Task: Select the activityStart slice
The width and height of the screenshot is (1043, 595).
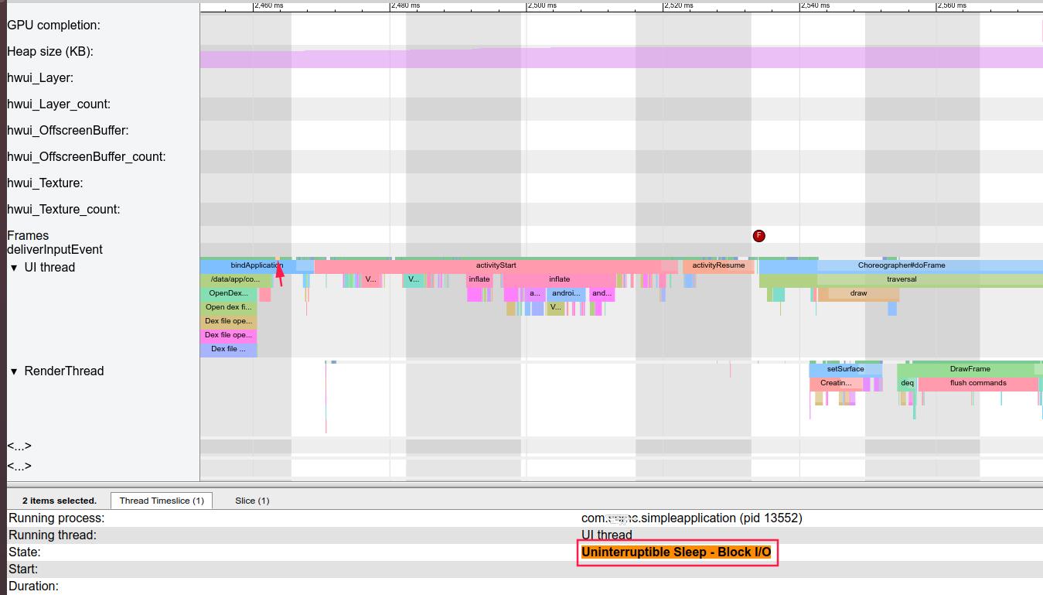Action: pos(496,265)
